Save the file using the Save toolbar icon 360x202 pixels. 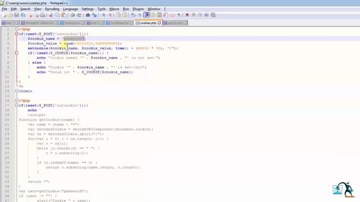[x=16, y=15]
